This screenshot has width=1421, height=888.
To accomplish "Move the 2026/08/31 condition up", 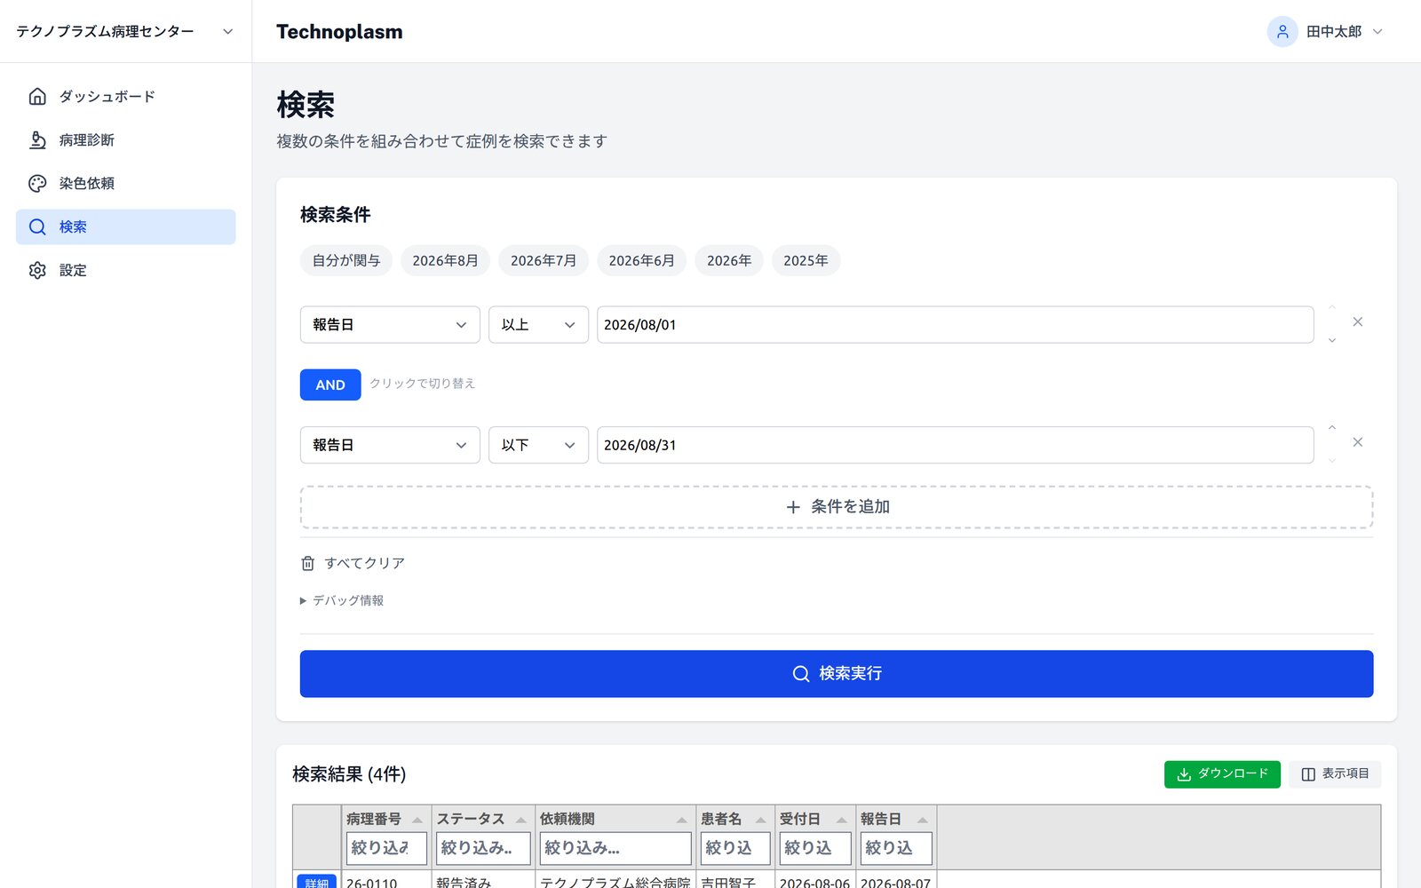I will coord(1331,428).
